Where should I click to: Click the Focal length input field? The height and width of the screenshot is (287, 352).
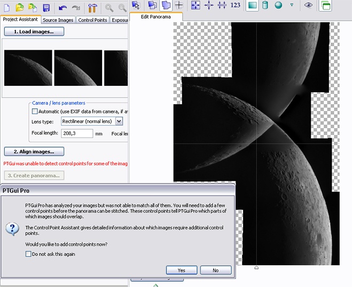[x=77, y=133]
